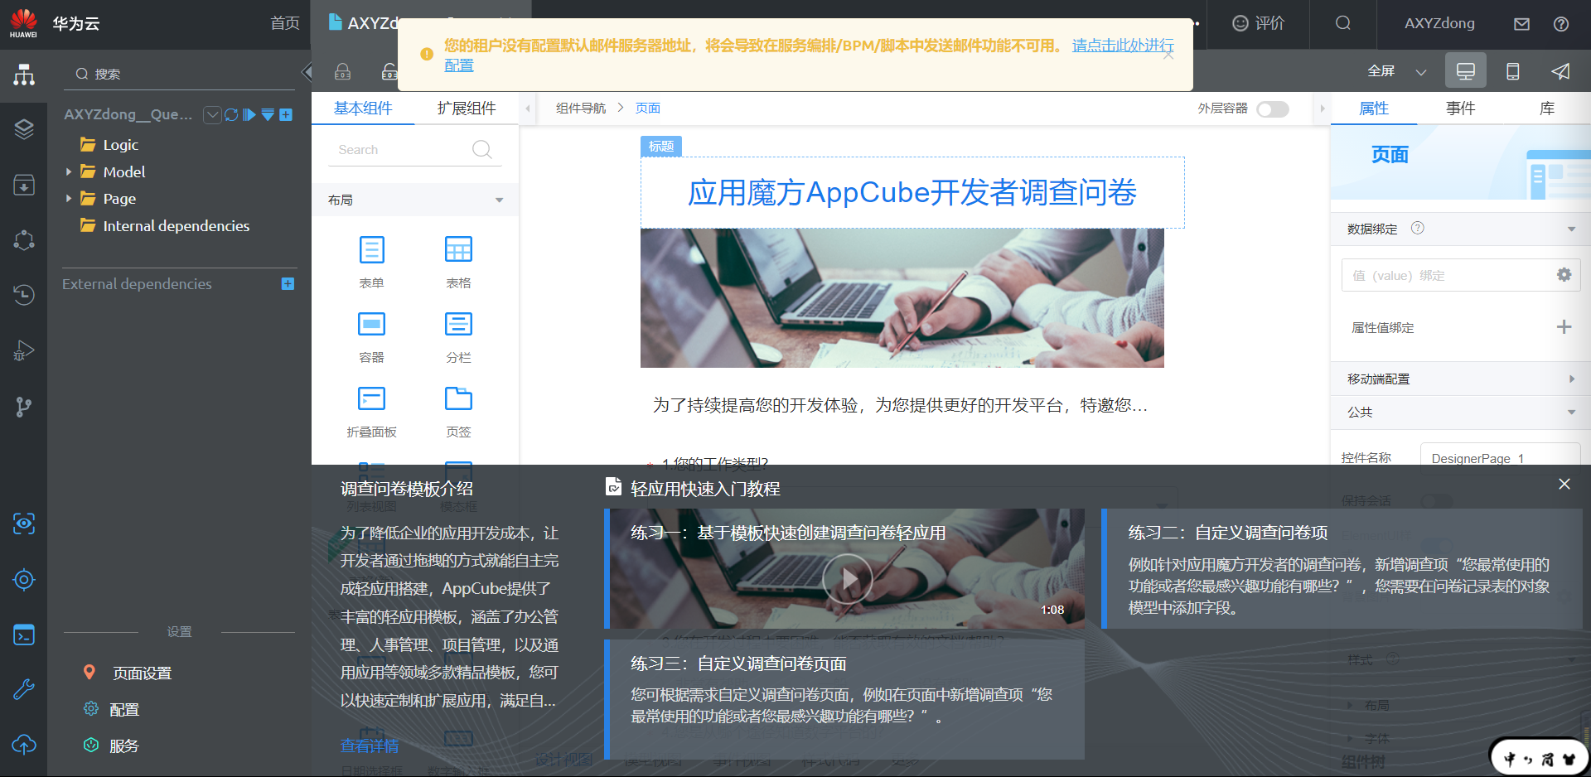
Task: Click the blue funnel icon beside project name
Action: point(268,114)
